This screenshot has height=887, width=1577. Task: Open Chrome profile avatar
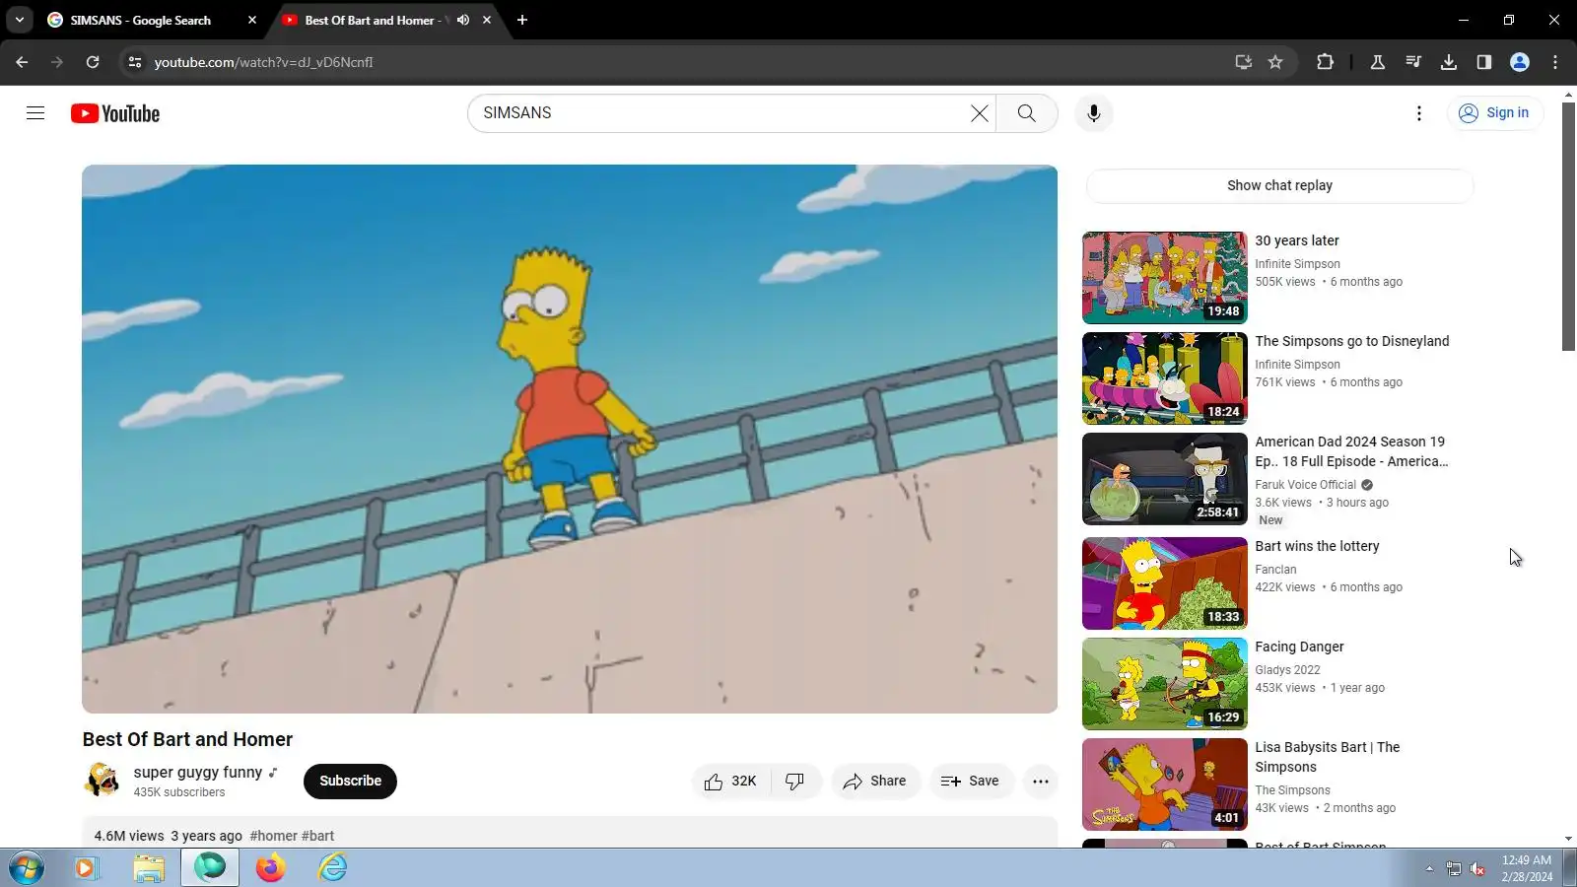pos(1520,62)
